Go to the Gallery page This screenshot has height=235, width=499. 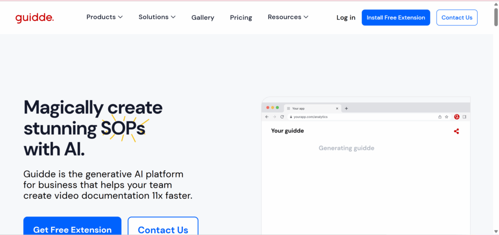pos(203,18)
